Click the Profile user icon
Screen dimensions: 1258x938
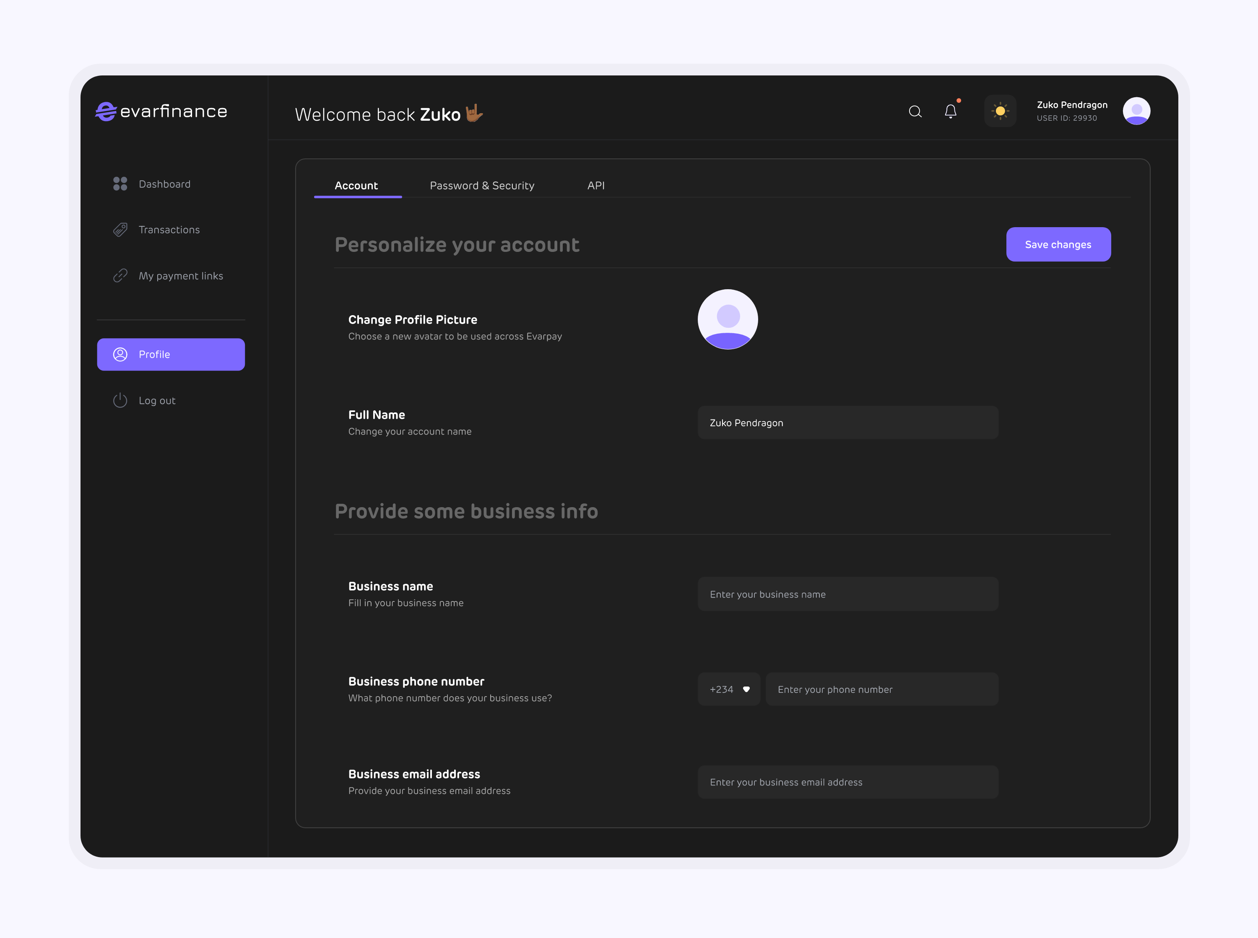pyautogui.click(x=120, y=354)
